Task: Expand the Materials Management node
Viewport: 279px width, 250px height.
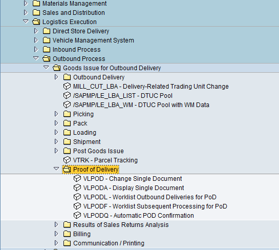Action: click(x=26, y=3)
